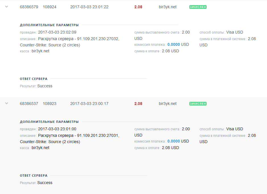Click the green ЗАЧИСЛЕН badge for order 108923

198,104
